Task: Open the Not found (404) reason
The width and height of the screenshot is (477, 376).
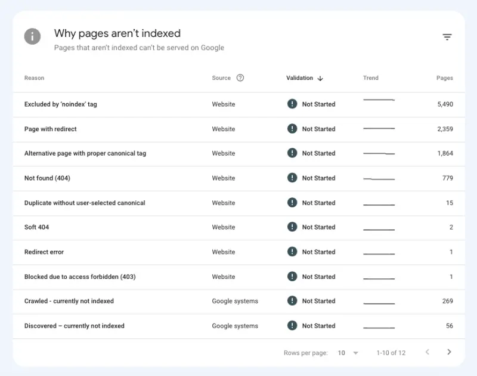Action: tap(47, 178)
